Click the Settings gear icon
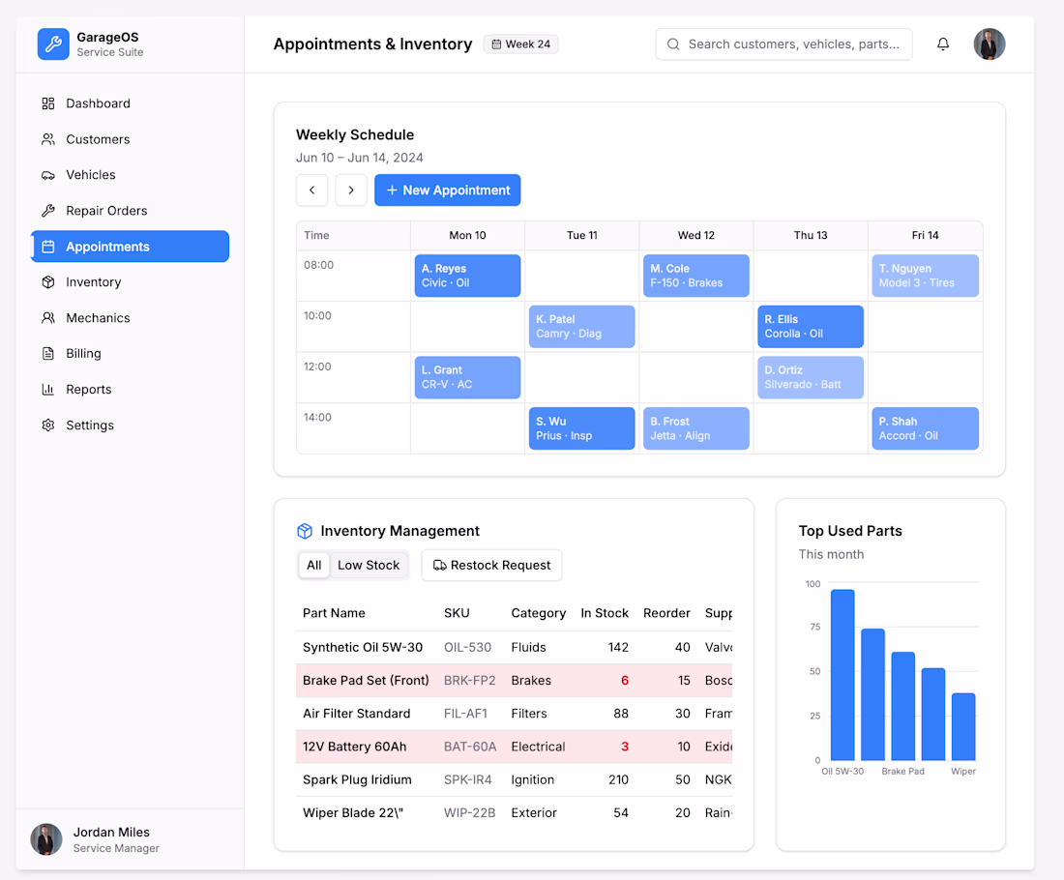This screenshot has height=880, width=1064. pyautogui.click(x=48, y=425)
